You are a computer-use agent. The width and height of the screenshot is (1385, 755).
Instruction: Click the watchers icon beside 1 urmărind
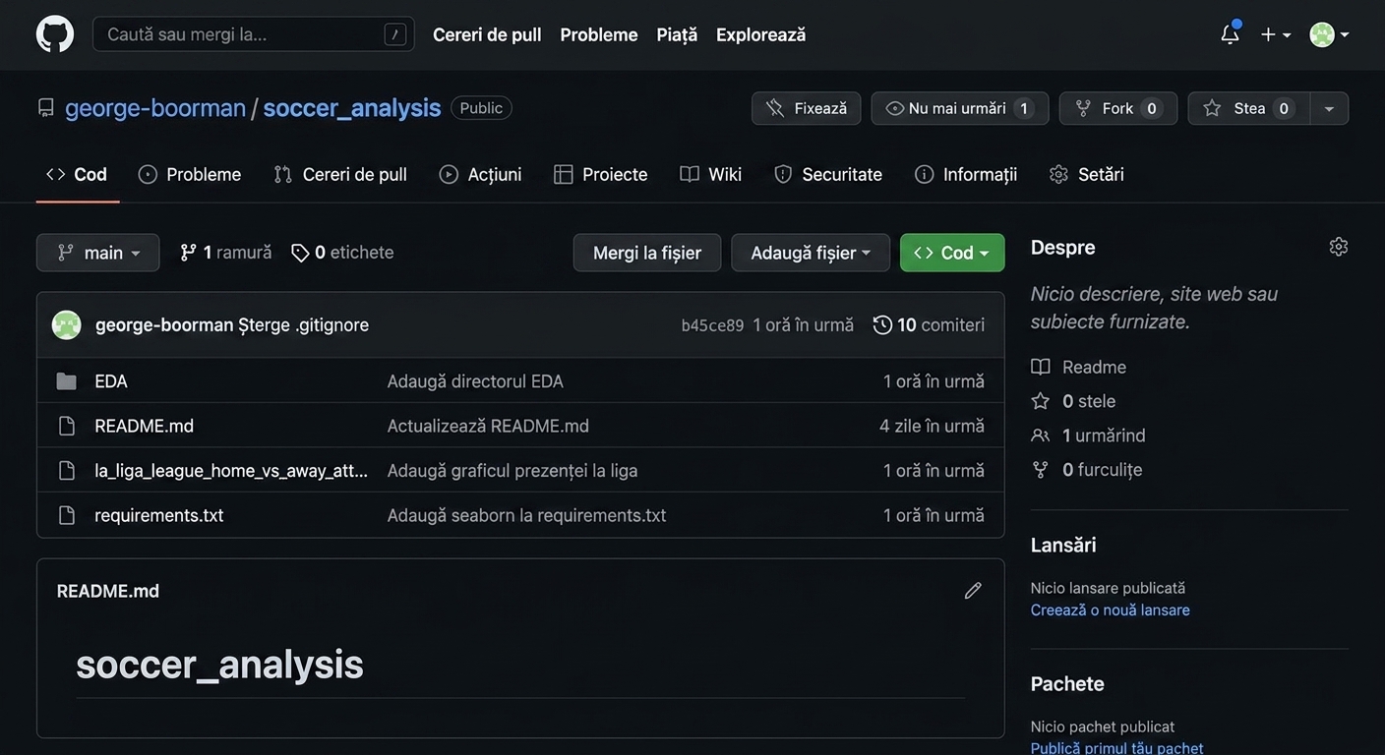click(1041, 436)
